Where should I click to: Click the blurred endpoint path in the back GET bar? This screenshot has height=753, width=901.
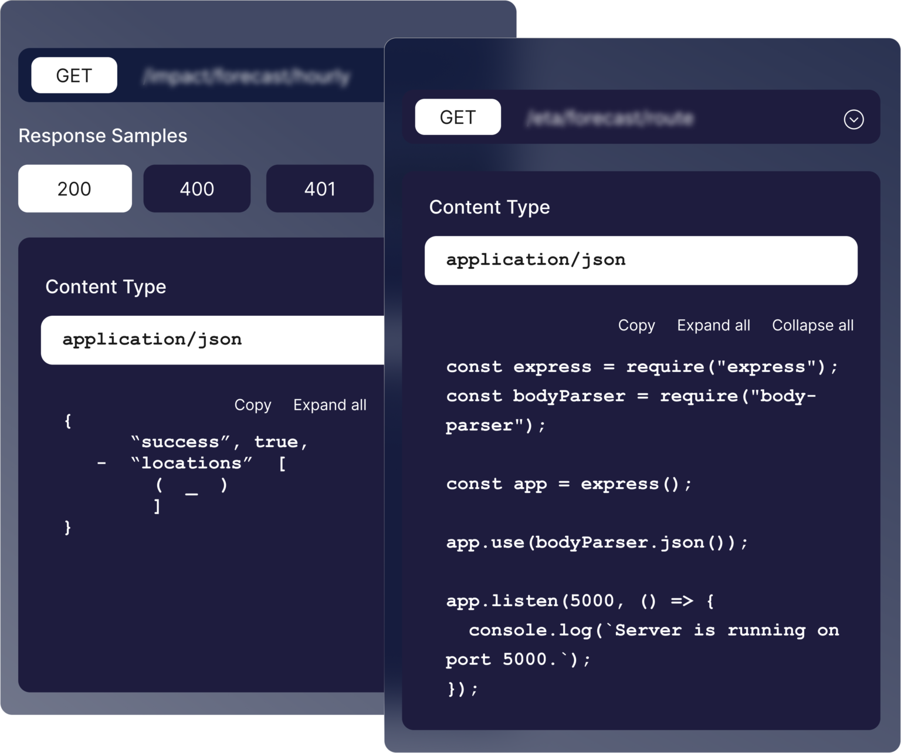[246, 76]
